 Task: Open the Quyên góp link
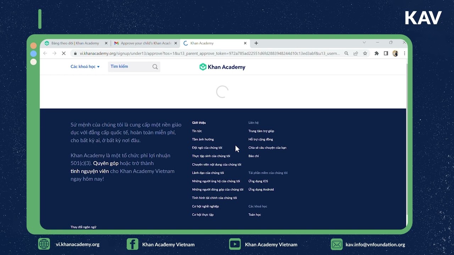[x=106, y=163]
